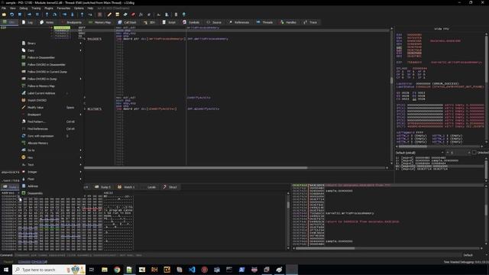Image resolution: width=489 pixels, height=275 pixels.
Task: Click the Stop debugging square icon
Action: (x=20, y=15)
